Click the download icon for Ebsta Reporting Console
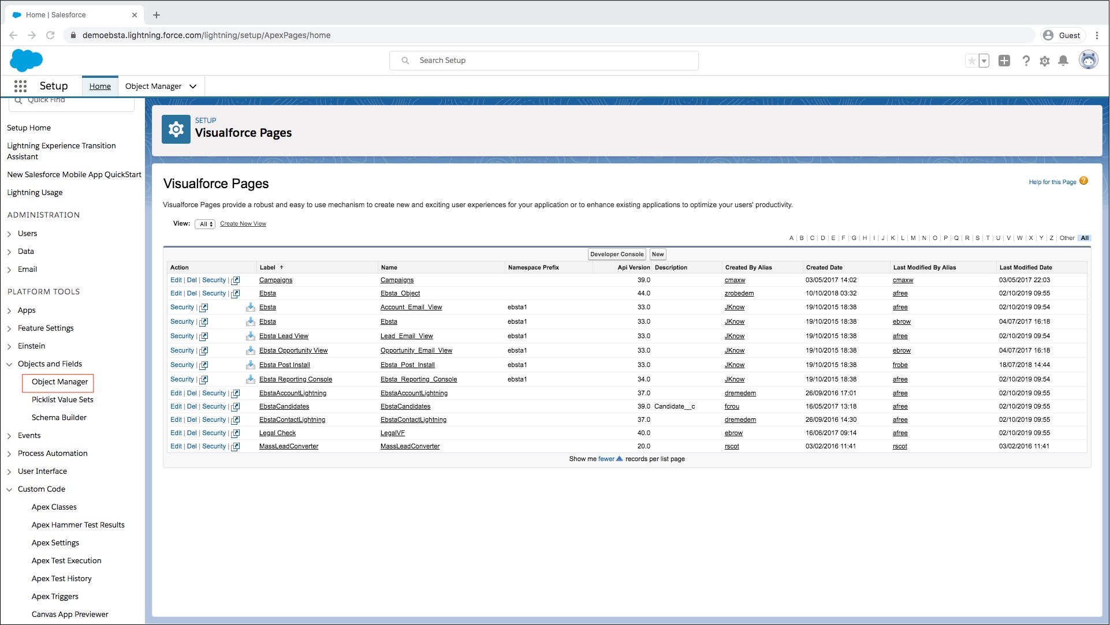Image resolution: width=1110 pixels, height=625 pixels. click(251, 379)
